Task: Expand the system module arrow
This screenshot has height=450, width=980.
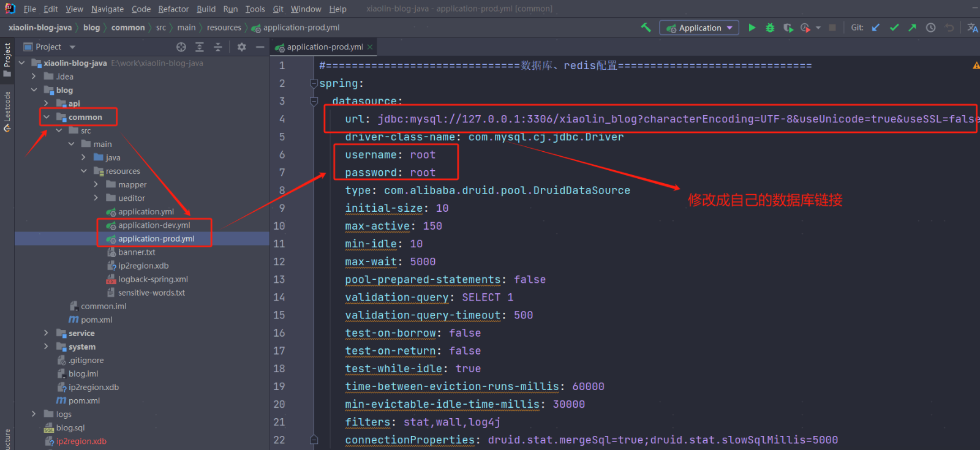Action: [x=47, y=347]
